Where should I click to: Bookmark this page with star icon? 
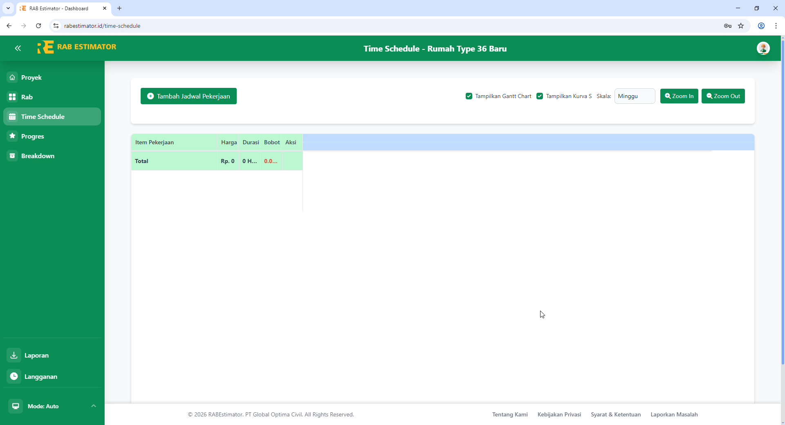coord(741,26)
